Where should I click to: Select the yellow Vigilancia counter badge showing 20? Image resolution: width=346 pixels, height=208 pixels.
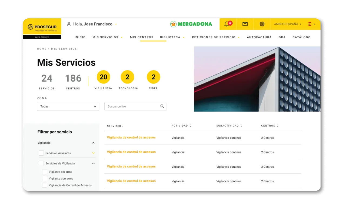tap(103, 77)
